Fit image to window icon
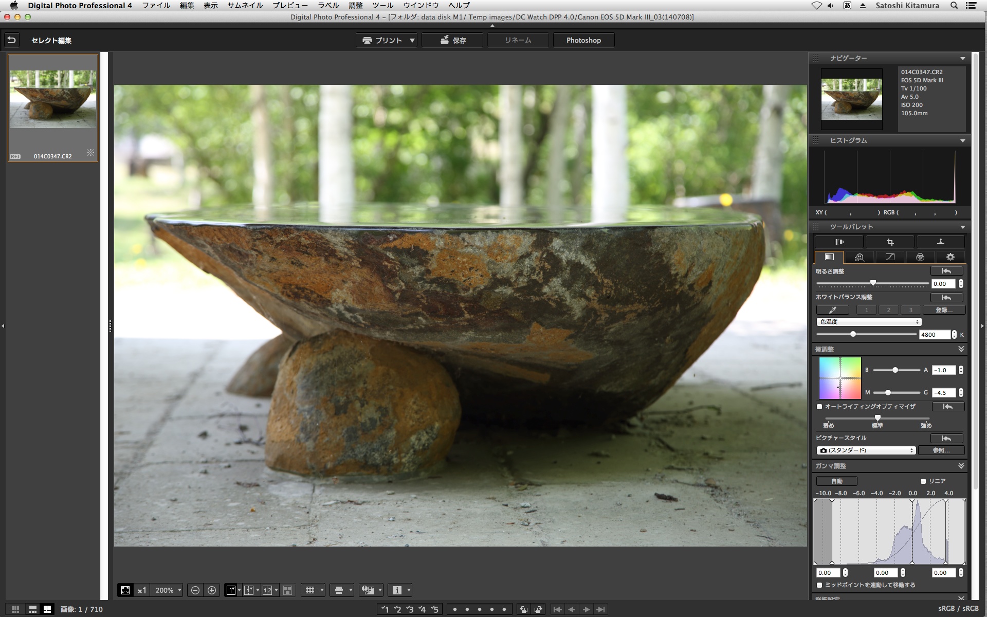 tap(125, 590)
